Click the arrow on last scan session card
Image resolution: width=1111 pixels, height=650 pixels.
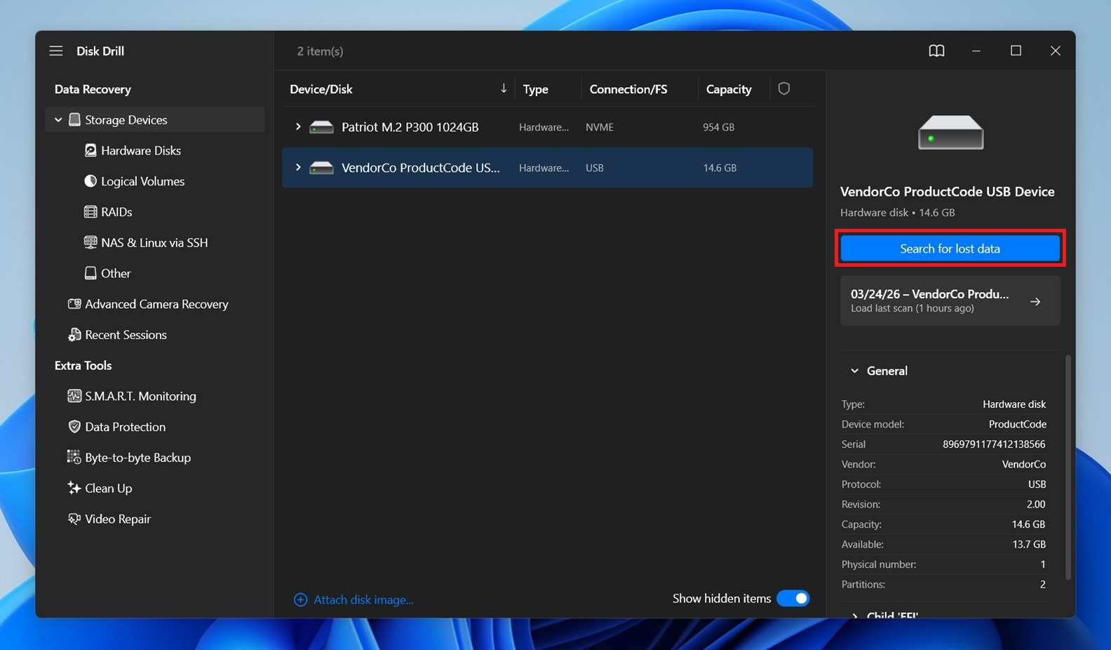click(1035, 301)
